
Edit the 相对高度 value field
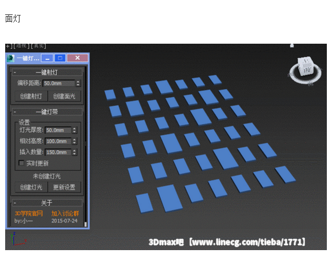click(x=58, y=141)
